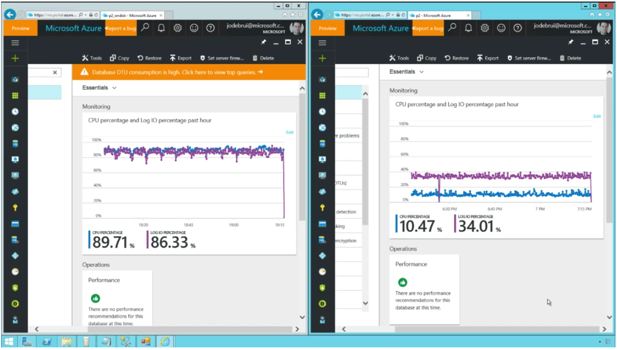Click the smiley feedback icon in left window

click(194, 28)
